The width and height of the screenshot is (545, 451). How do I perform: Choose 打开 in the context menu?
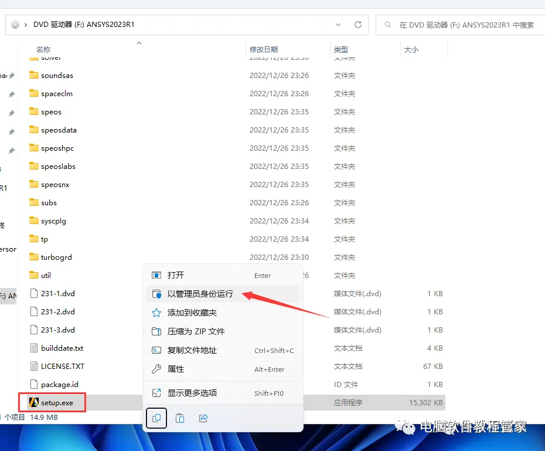coord(223,276)
